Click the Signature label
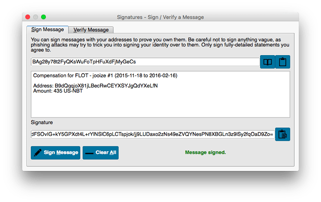The width and height of the screenshot is (321, 202). point(42,122)
